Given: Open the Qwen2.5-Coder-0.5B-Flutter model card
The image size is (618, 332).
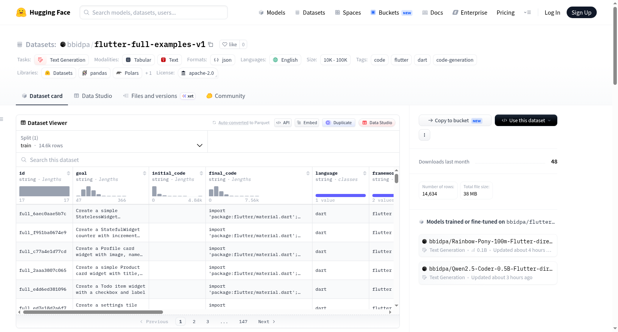Looking at the screenshot, I should (488, 273).
